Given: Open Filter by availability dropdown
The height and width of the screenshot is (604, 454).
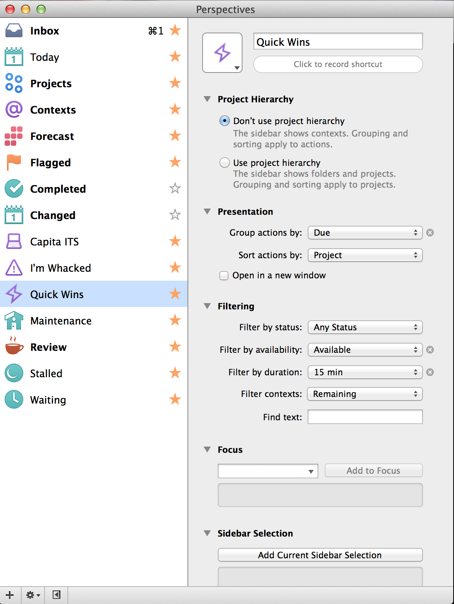Looking at the screenshot, I should click(365, 350).
